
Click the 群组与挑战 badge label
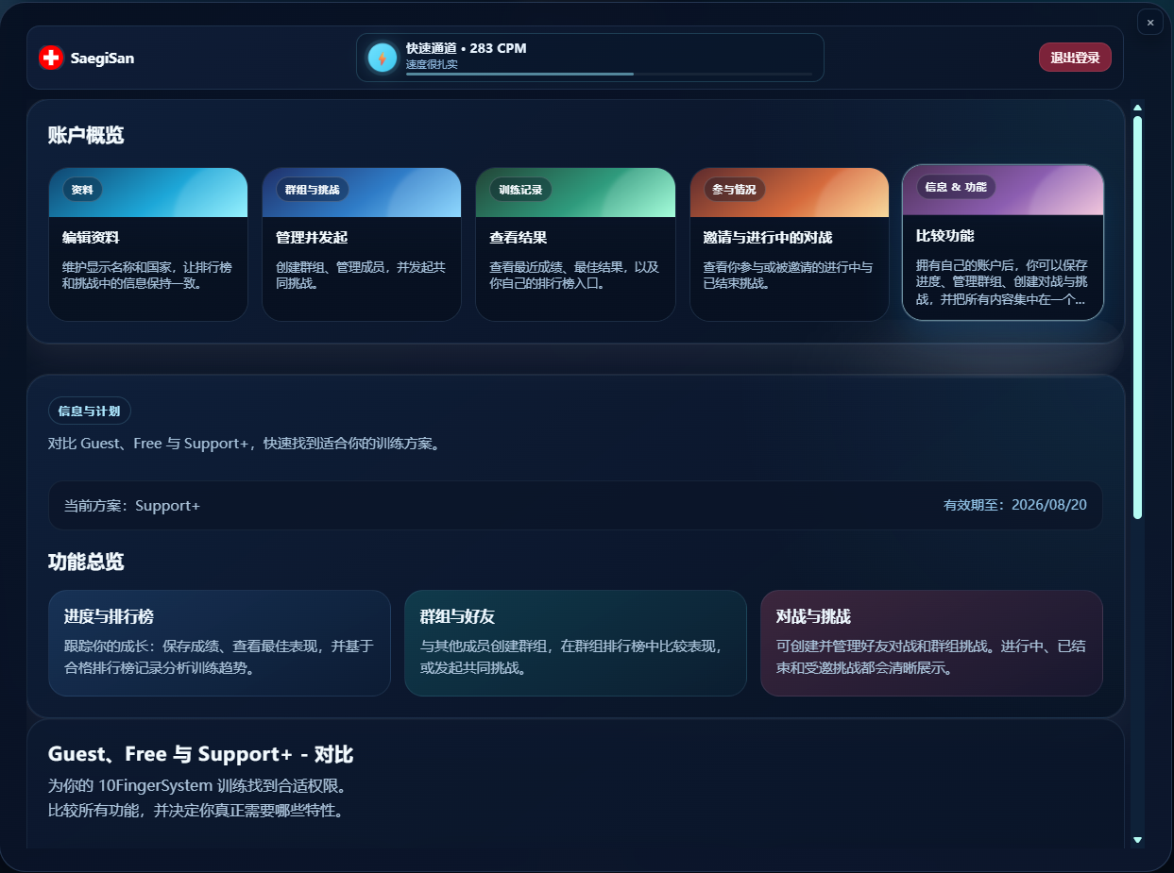pos(312,190)
